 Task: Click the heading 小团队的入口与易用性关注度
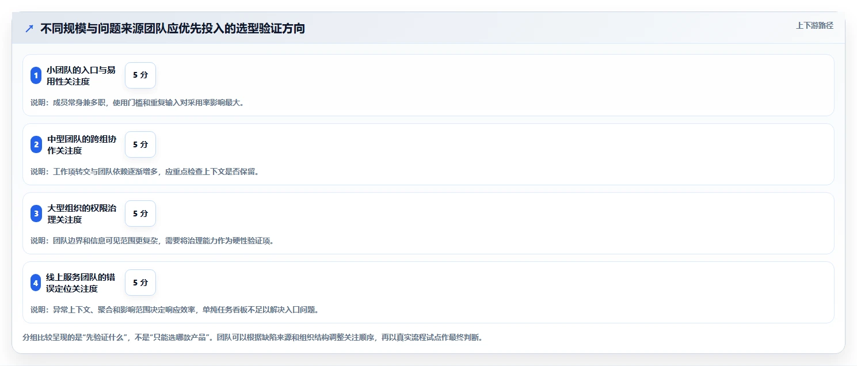[x=81, y=75]
